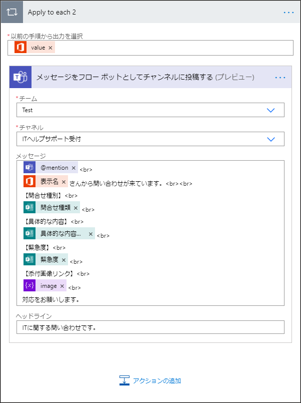Click the Forms icon on 緊急度 token

[29, 260]
